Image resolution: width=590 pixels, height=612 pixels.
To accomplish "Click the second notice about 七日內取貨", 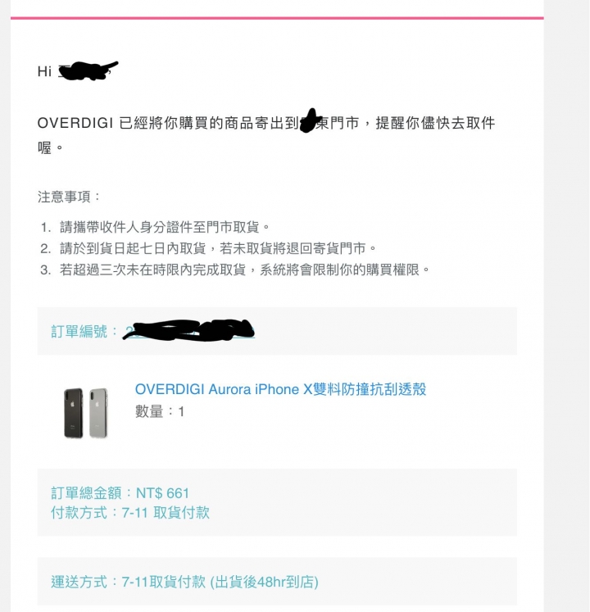I will [x=208, y=248].
